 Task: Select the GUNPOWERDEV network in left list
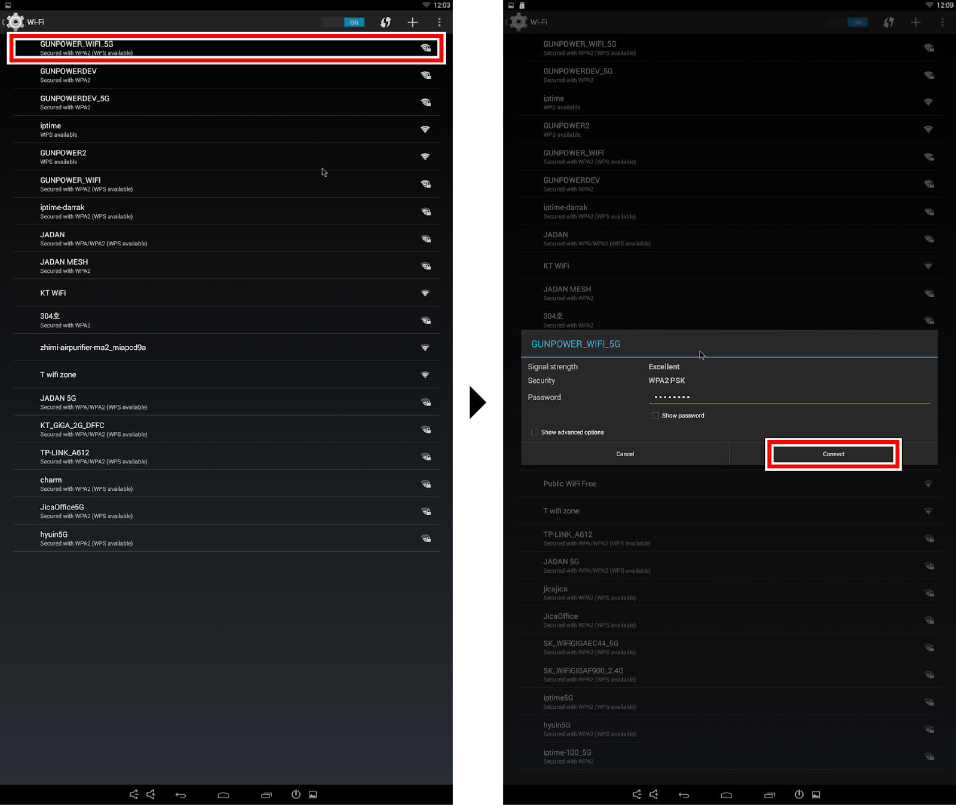point(226,75)
